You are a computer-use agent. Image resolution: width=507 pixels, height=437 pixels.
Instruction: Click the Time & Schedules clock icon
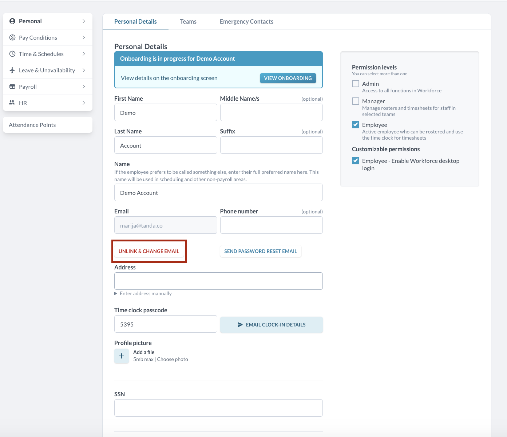coord(12,54)
